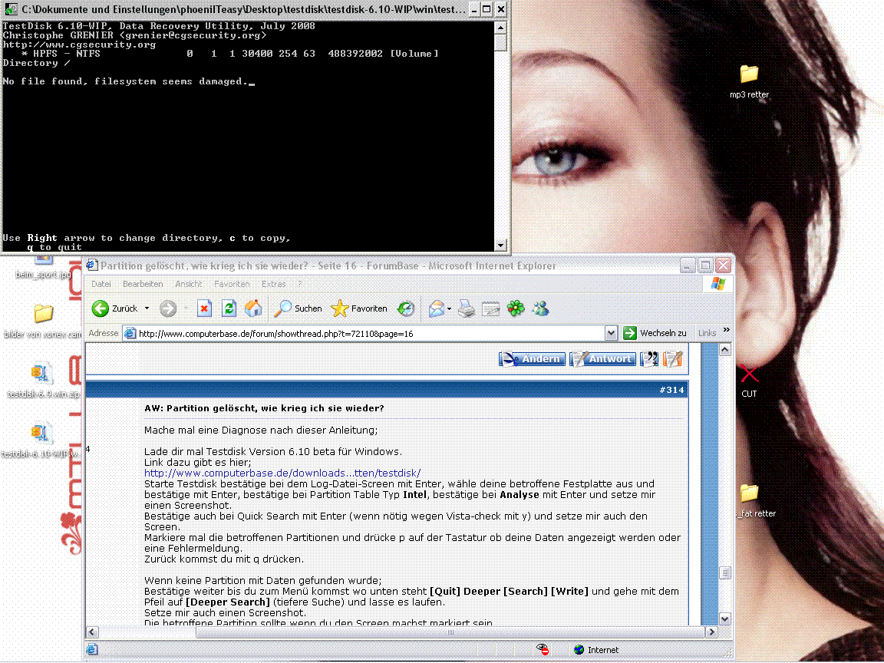
Task: Go back with the Zurück button
Action: (115, 308)
